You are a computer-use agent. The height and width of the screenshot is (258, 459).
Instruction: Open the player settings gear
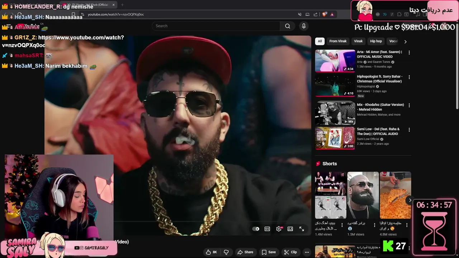click(x=279, y=229)
